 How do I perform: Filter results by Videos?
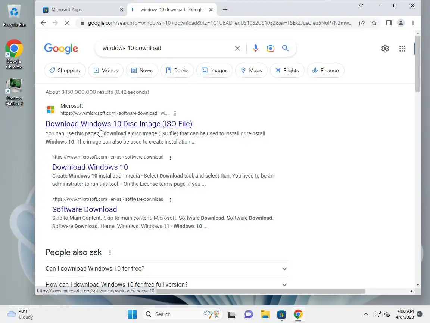[x=106, y=70]
